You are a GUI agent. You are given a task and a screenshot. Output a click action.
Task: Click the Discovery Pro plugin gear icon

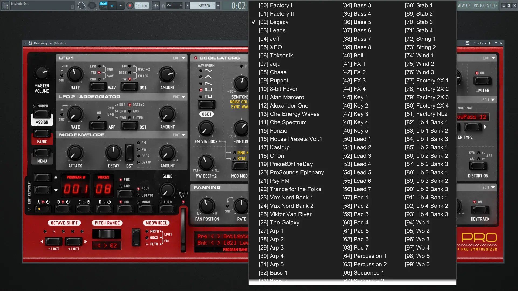pyautogui.click(x=30, y=43)
